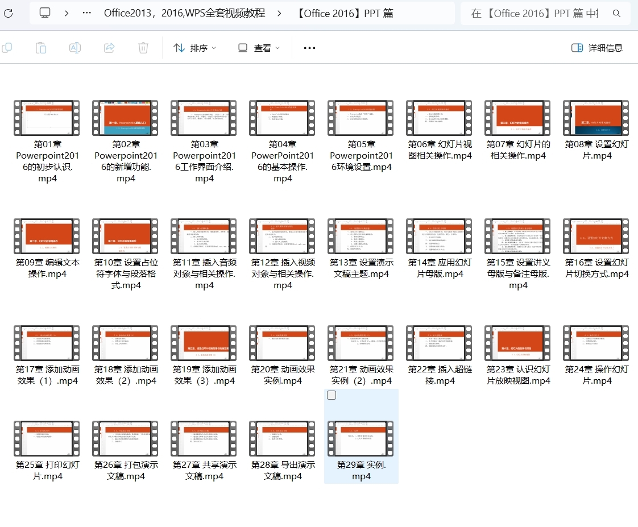Click file name 第26章 打包演示文稿.mp4
The height and width of the screenshot is (527, 638).
126,470
